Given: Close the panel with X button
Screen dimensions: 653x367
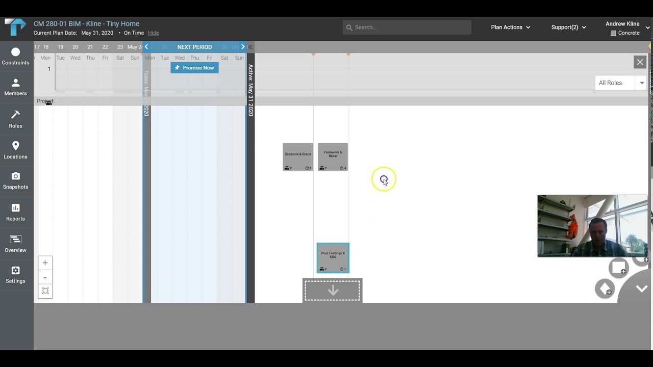Looking at the screenshot, I should point(640,62).
